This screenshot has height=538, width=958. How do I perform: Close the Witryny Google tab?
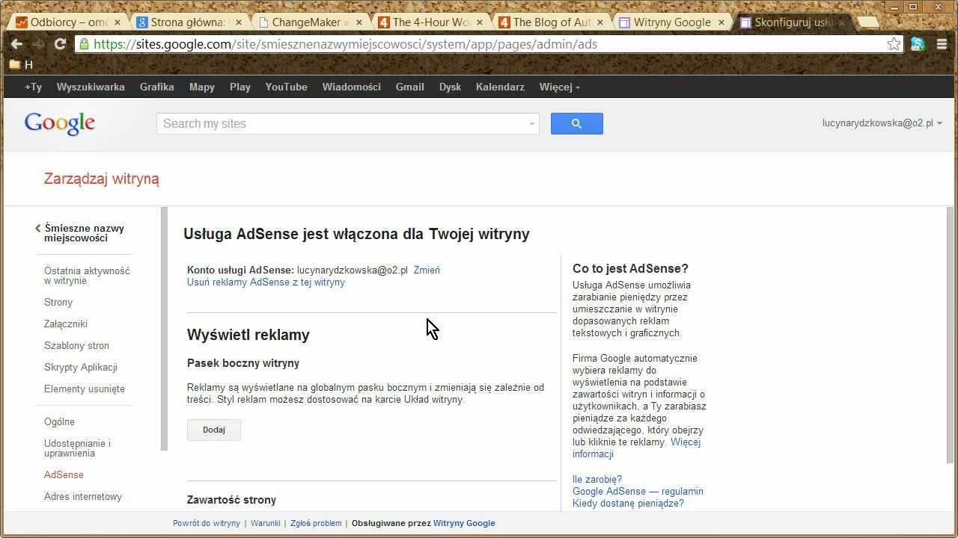[721, 22]
